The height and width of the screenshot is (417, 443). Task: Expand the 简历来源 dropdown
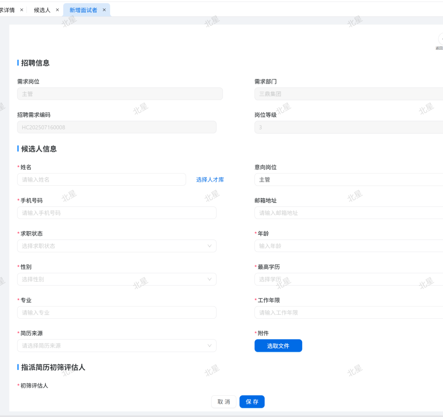click(117, 346)
